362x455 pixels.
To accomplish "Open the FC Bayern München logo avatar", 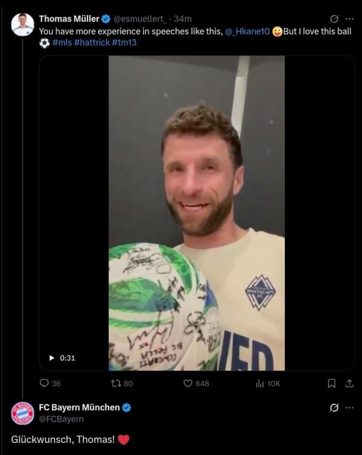I will tap(22, 414).
